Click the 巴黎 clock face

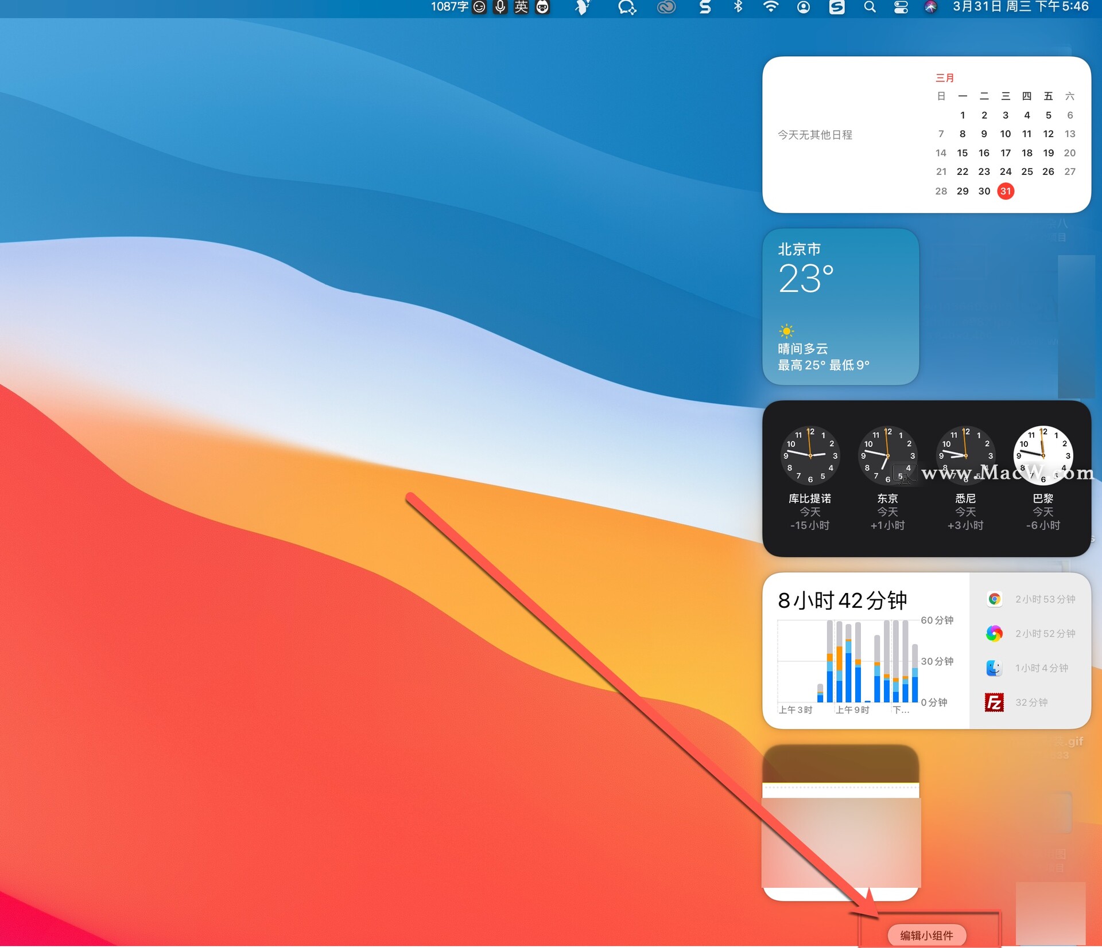1042,455
